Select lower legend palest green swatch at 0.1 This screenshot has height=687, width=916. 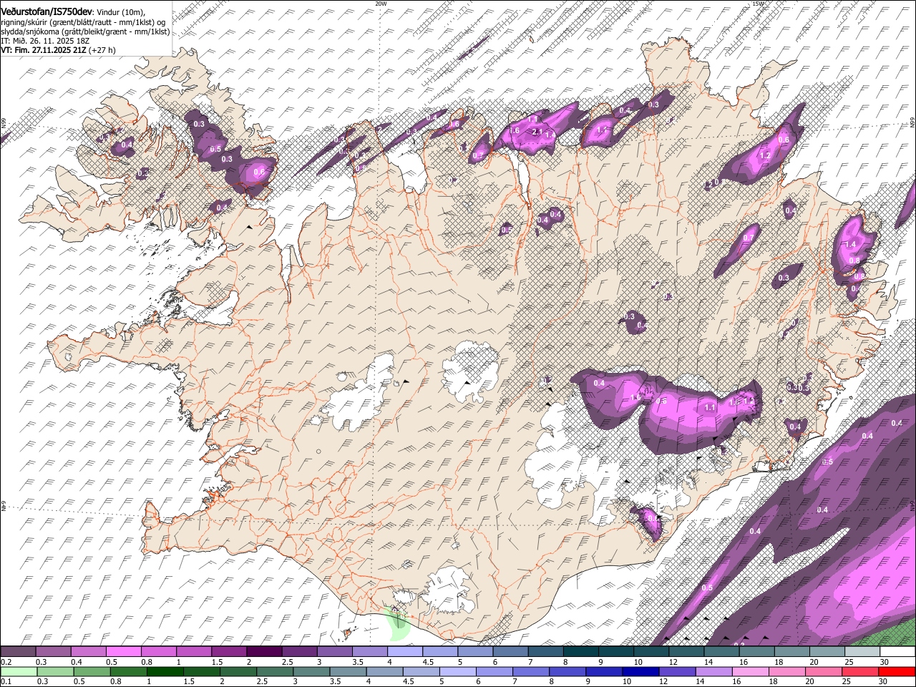[19, 671]
